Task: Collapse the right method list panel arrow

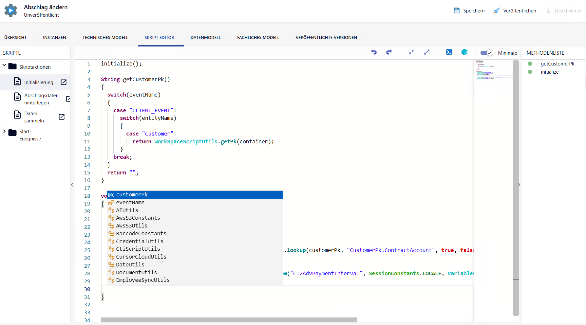Action: point(519,185)
